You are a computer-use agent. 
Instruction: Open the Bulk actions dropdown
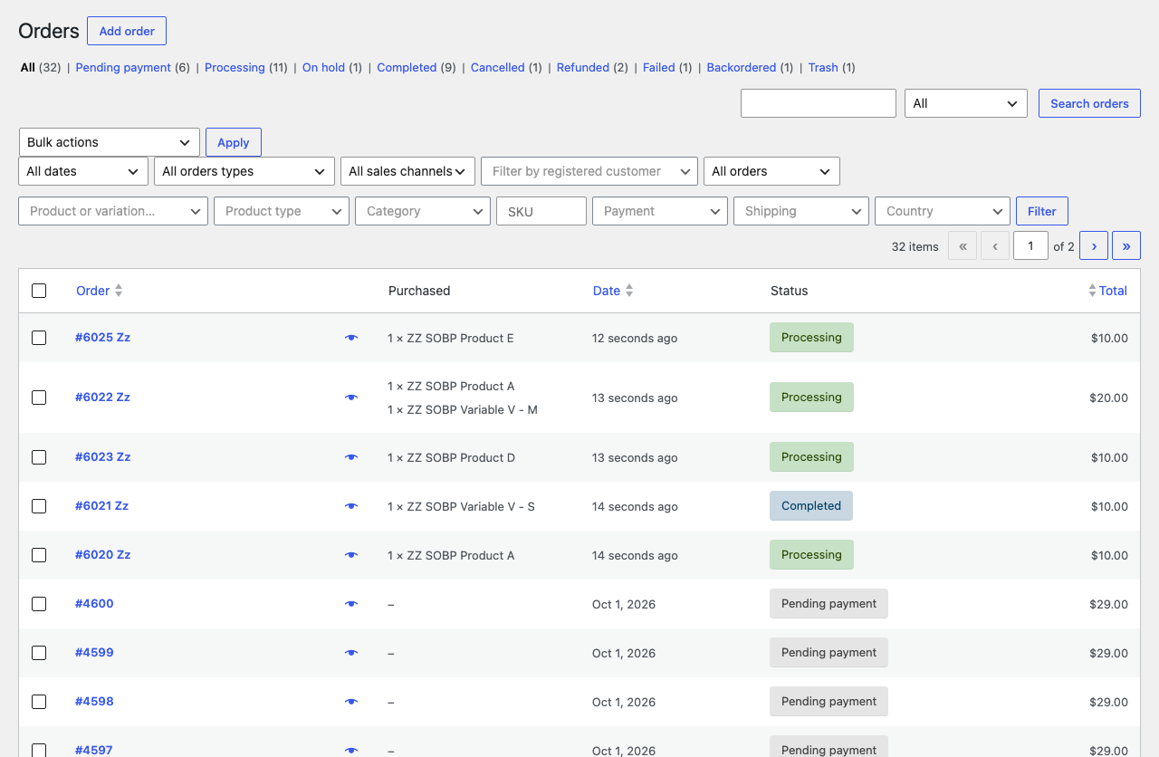tap(110, 142)
